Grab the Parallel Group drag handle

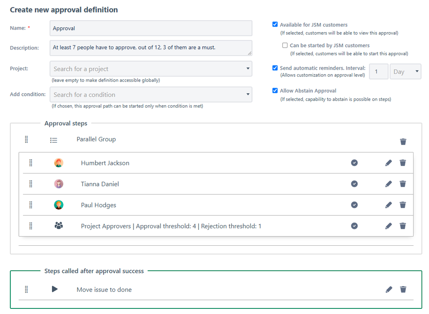(26, 139)
